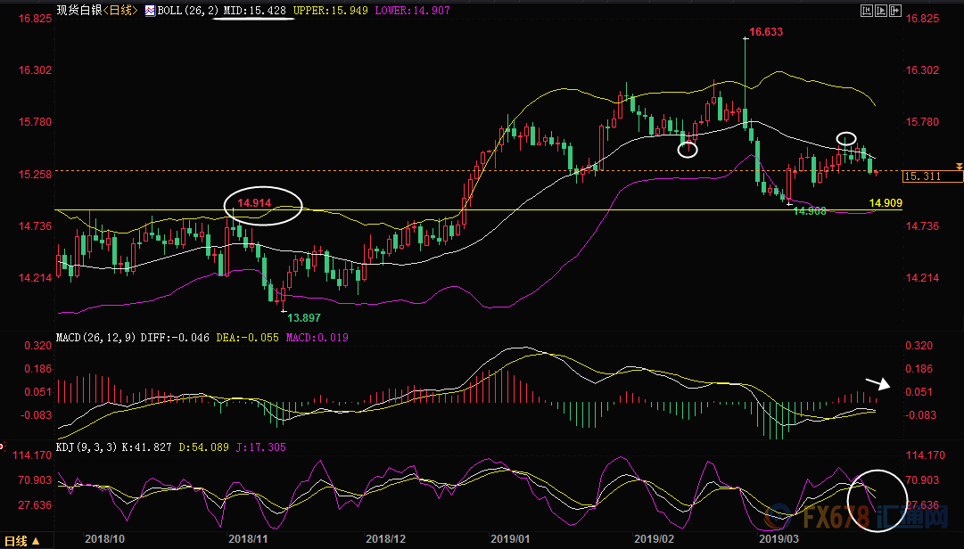This screenshot has height=549, width=964.
Task: Click the MACD(26,12,9) indicator label
Action: pos(94,338)
